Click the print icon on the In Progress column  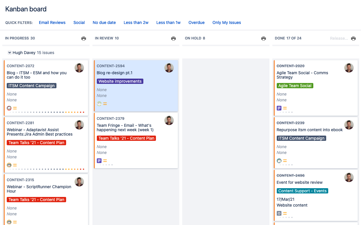pos(84,38)
